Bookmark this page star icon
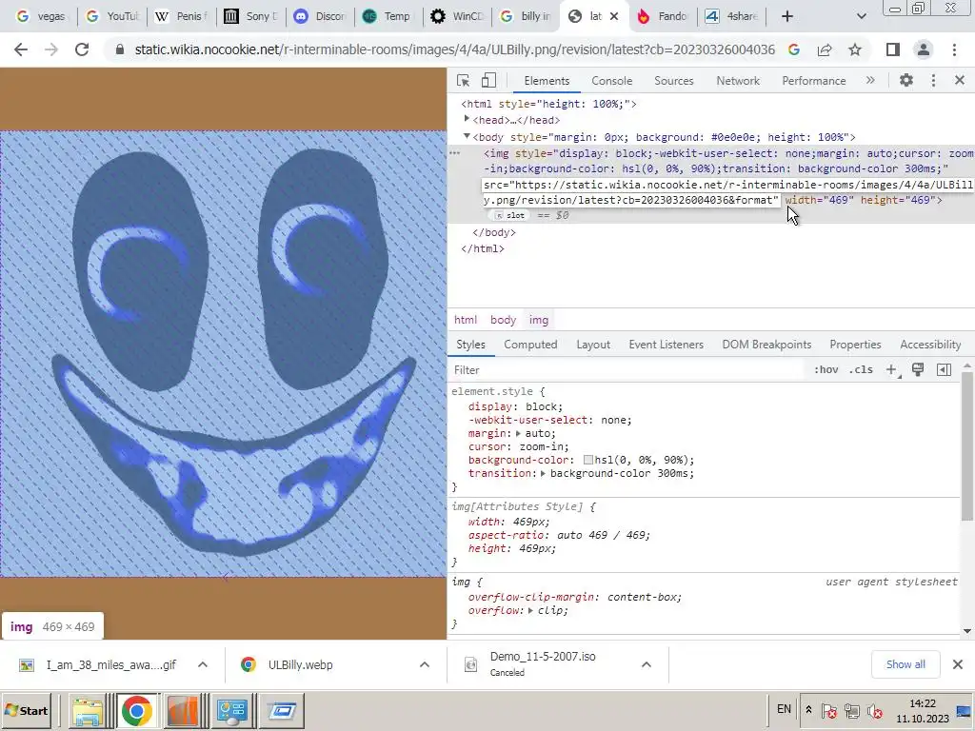Viewport: 975px width, 731px height. point(855,49)
